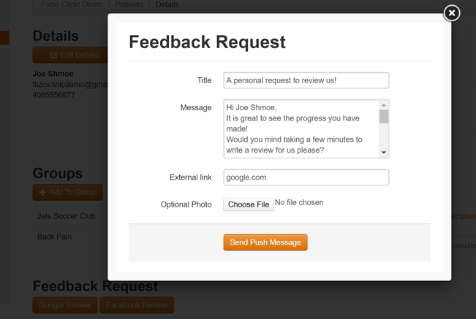This screenshot has height=319, width=476.
Task: Open the Fiizio Clinic Demo breadcrumb
Action: pyautogui.click(x=72, y=4)
